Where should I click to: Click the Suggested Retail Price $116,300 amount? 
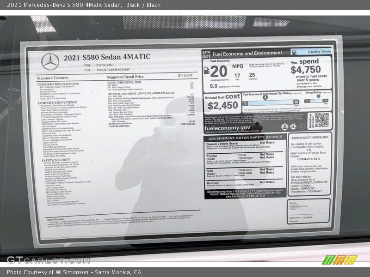coord(185,75)
